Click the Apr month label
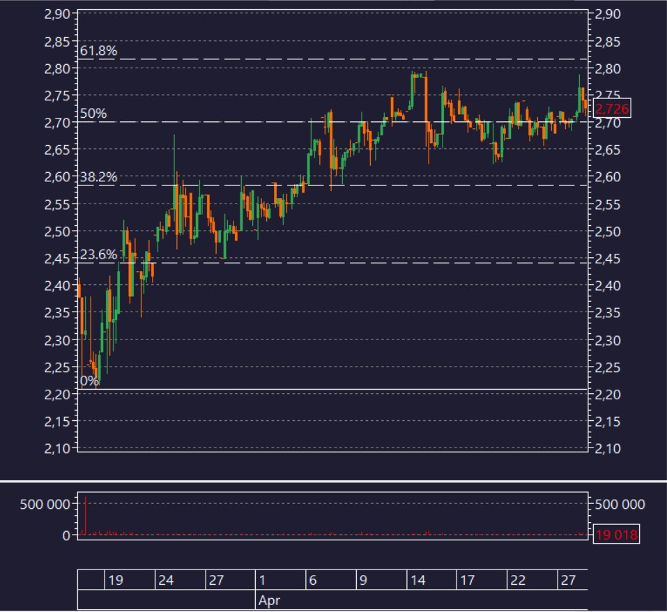 point(269,601)
